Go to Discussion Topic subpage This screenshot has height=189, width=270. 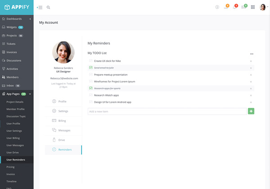coord(16,117)
